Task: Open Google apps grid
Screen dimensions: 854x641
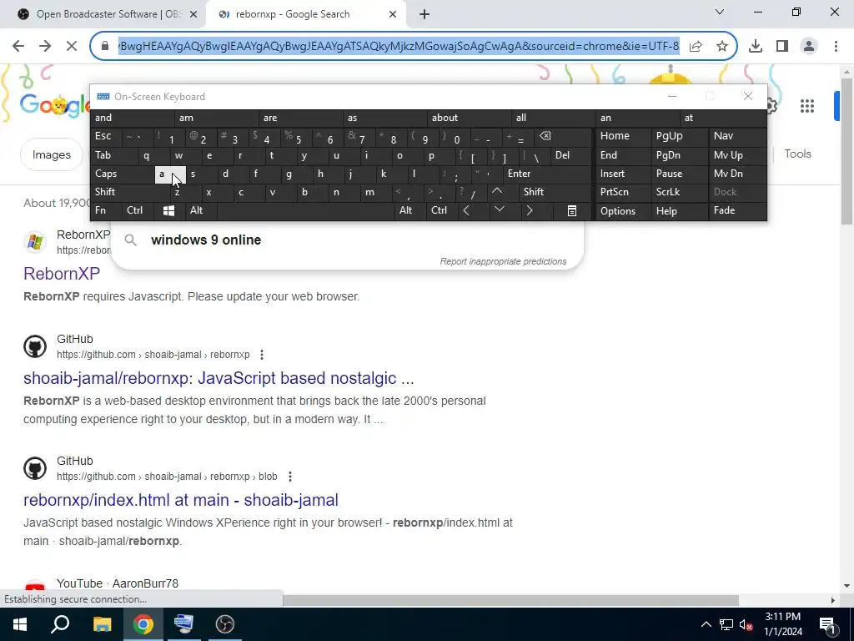Action: point(807,106)
